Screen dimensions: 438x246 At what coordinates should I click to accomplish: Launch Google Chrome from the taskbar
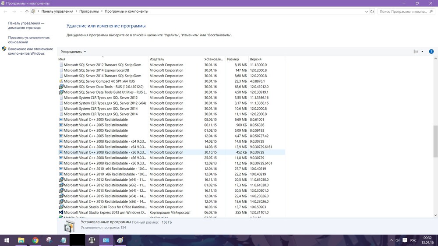(35, 240)
